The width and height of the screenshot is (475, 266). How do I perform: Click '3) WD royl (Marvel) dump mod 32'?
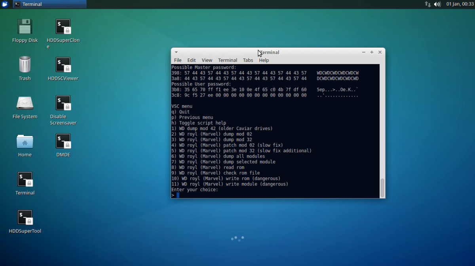click(x=212, y=140)
